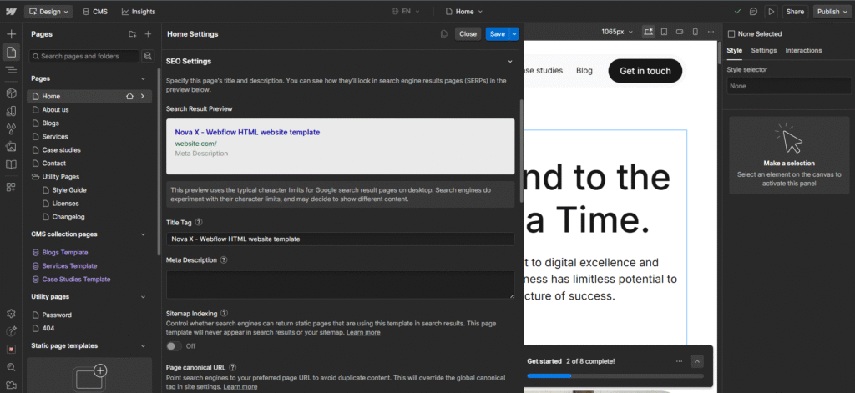This screenshot has width=855, height=393.
Task: Add a new page
Action: coord(148,34)
